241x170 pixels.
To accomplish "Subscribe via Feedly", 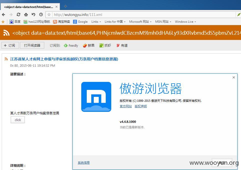I will tap(71, 45).
